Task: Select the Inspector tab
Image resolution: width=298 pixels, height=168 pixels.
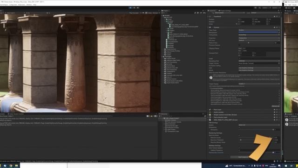Action: click(x=212, y=11)
